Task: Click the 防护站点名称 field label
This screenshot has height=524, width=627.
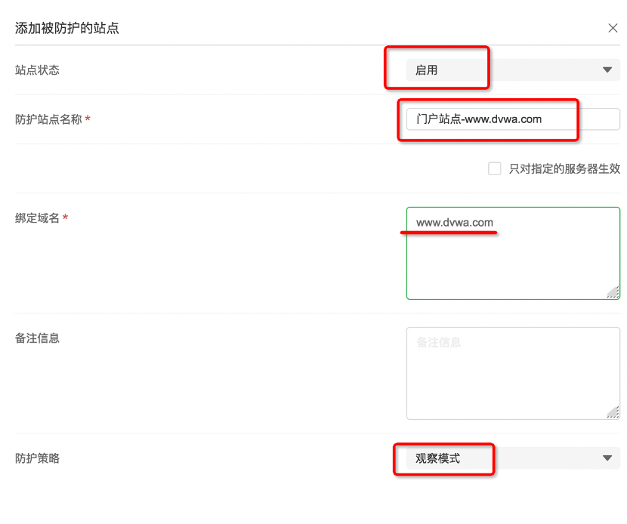Action: pos(48,119)
